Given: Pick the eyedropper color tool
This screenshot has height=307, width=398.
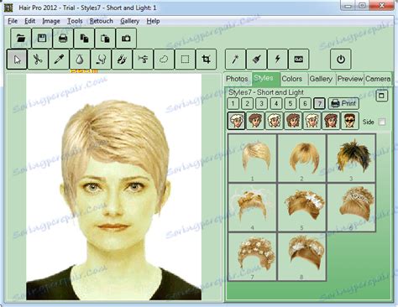Looking at the screenshot, I should 59,60.
